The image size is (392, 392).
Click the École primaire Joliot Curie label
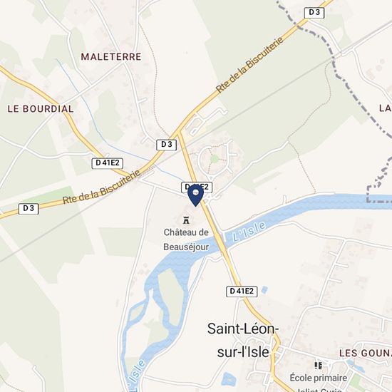pos(319,383)
